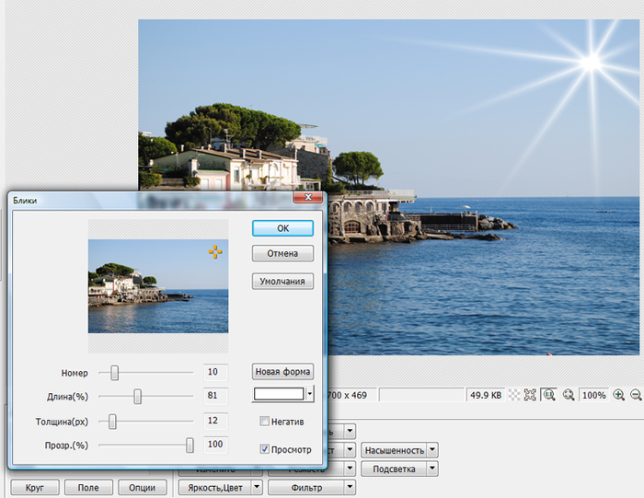Zoom in with the plus magnifier
Image resolution: width=644 pixels, height=498 pixels.
pyautogui.click(x=618, y=395)
